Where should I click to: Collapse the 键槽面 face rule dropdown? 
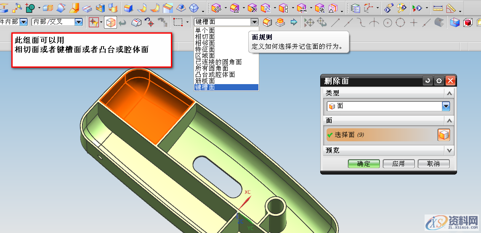tap(255, 22)
